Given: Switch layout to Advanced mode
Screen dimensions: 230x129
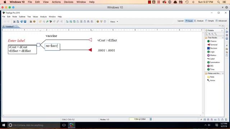Looking at the screenshot, I should [x=221, y=21].
